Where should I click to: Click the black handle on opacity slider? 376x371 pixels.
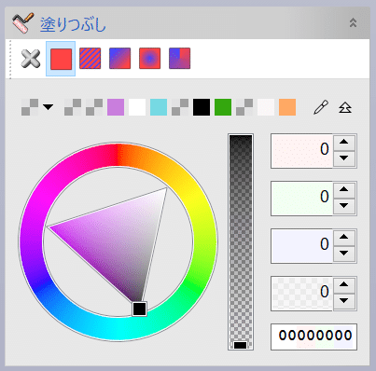[x=241, y=345]
